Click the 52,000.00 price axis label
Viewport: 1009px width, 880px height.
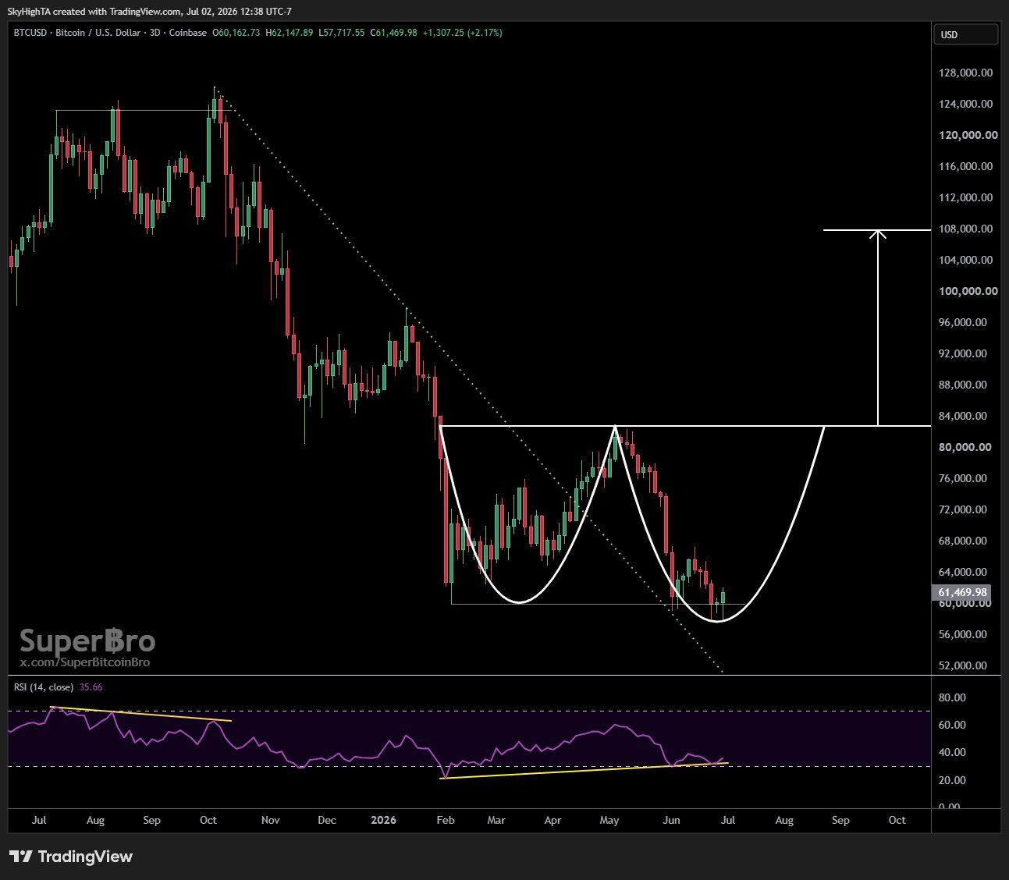click(x=963, y=665)
